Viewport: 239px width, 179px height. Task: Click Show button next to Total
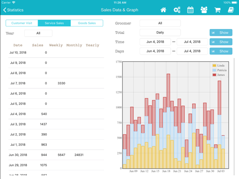(221, 32)
